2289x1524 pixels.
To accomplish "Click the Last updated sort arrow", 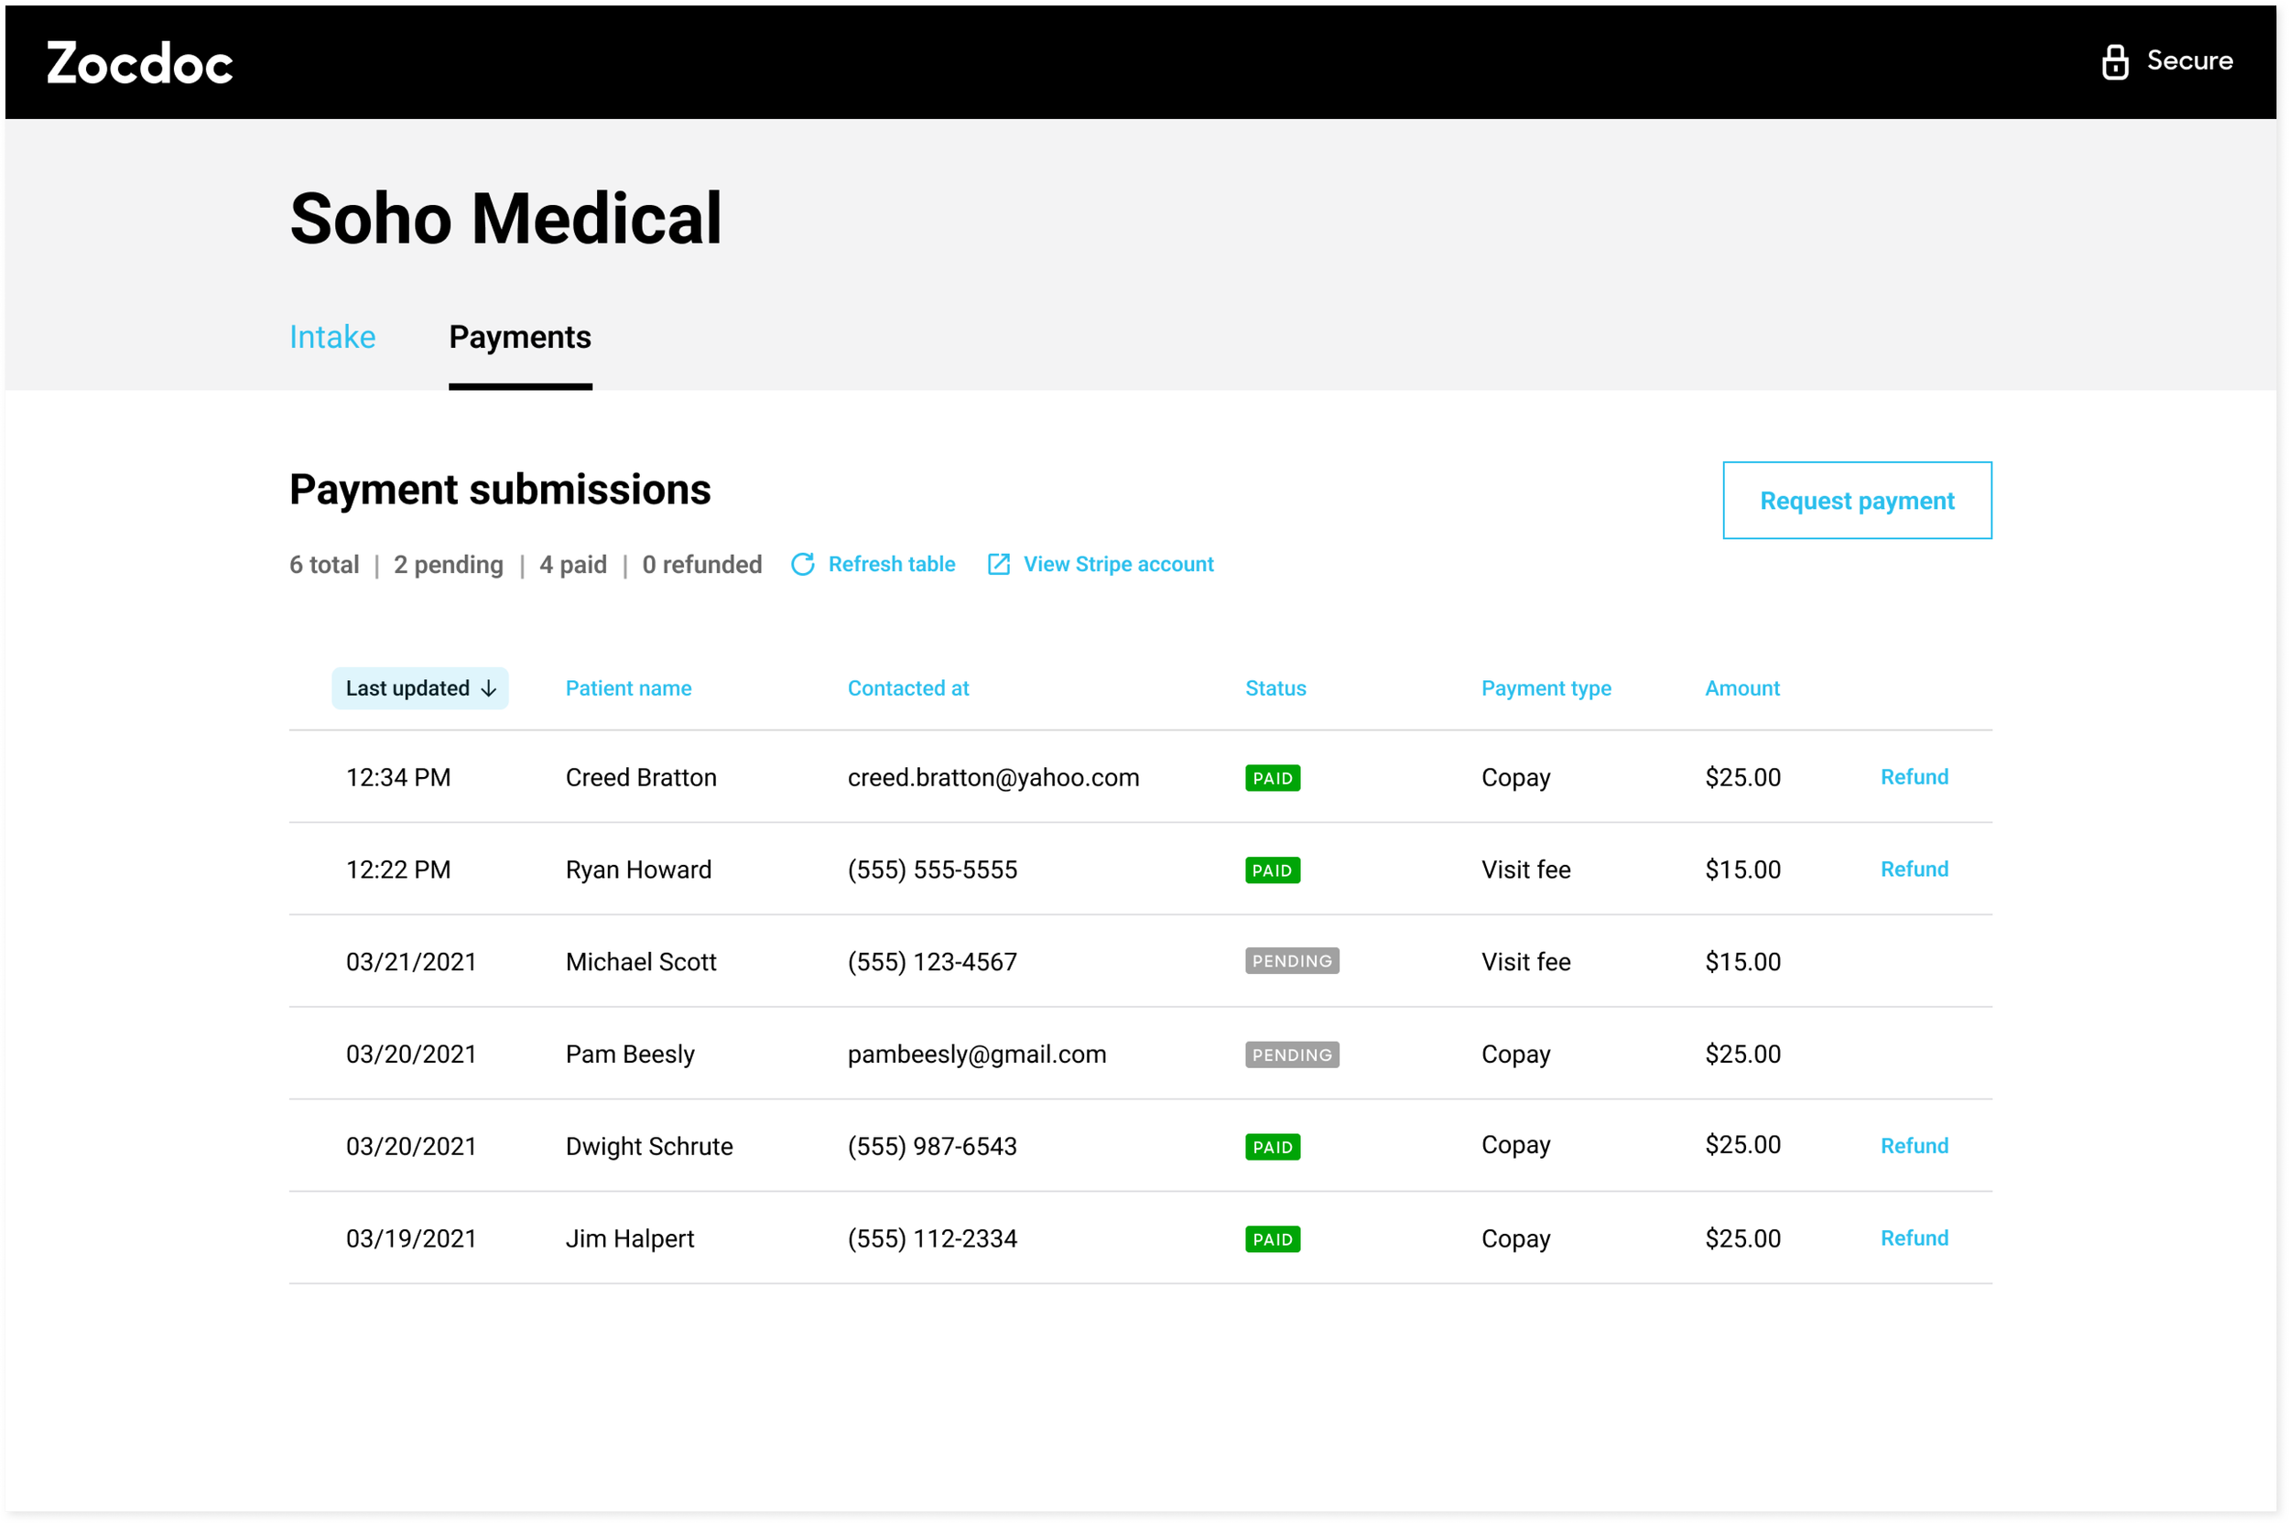I will click(x=489, y=688).
